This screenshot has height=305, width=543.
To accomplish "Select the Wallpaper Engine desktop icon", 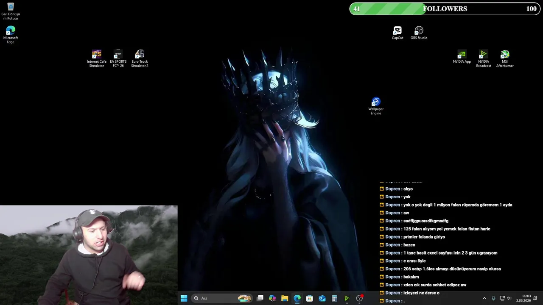I will point(376,106).
